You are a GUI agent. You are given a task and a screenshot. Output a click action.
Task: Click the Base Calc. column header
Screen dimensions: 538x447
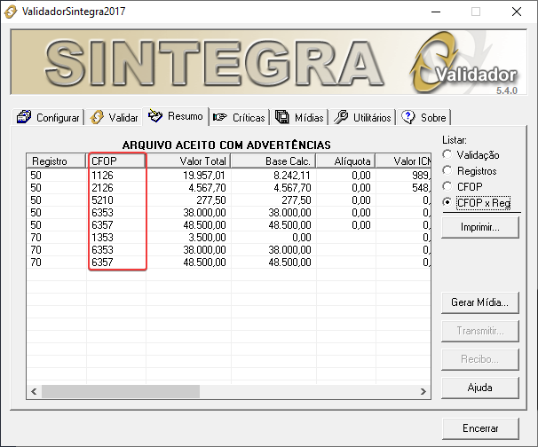pos(273,161)
